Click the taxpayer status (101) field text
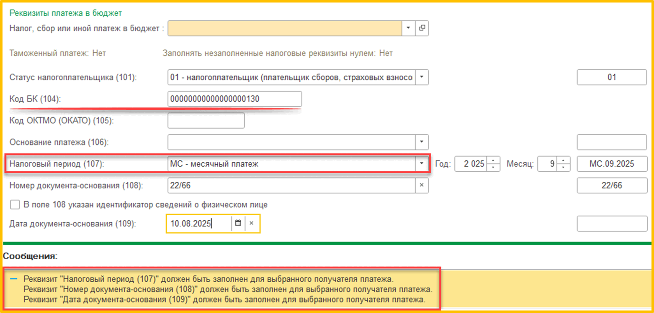Screen dimensions: 654x313 click(291, 77)
